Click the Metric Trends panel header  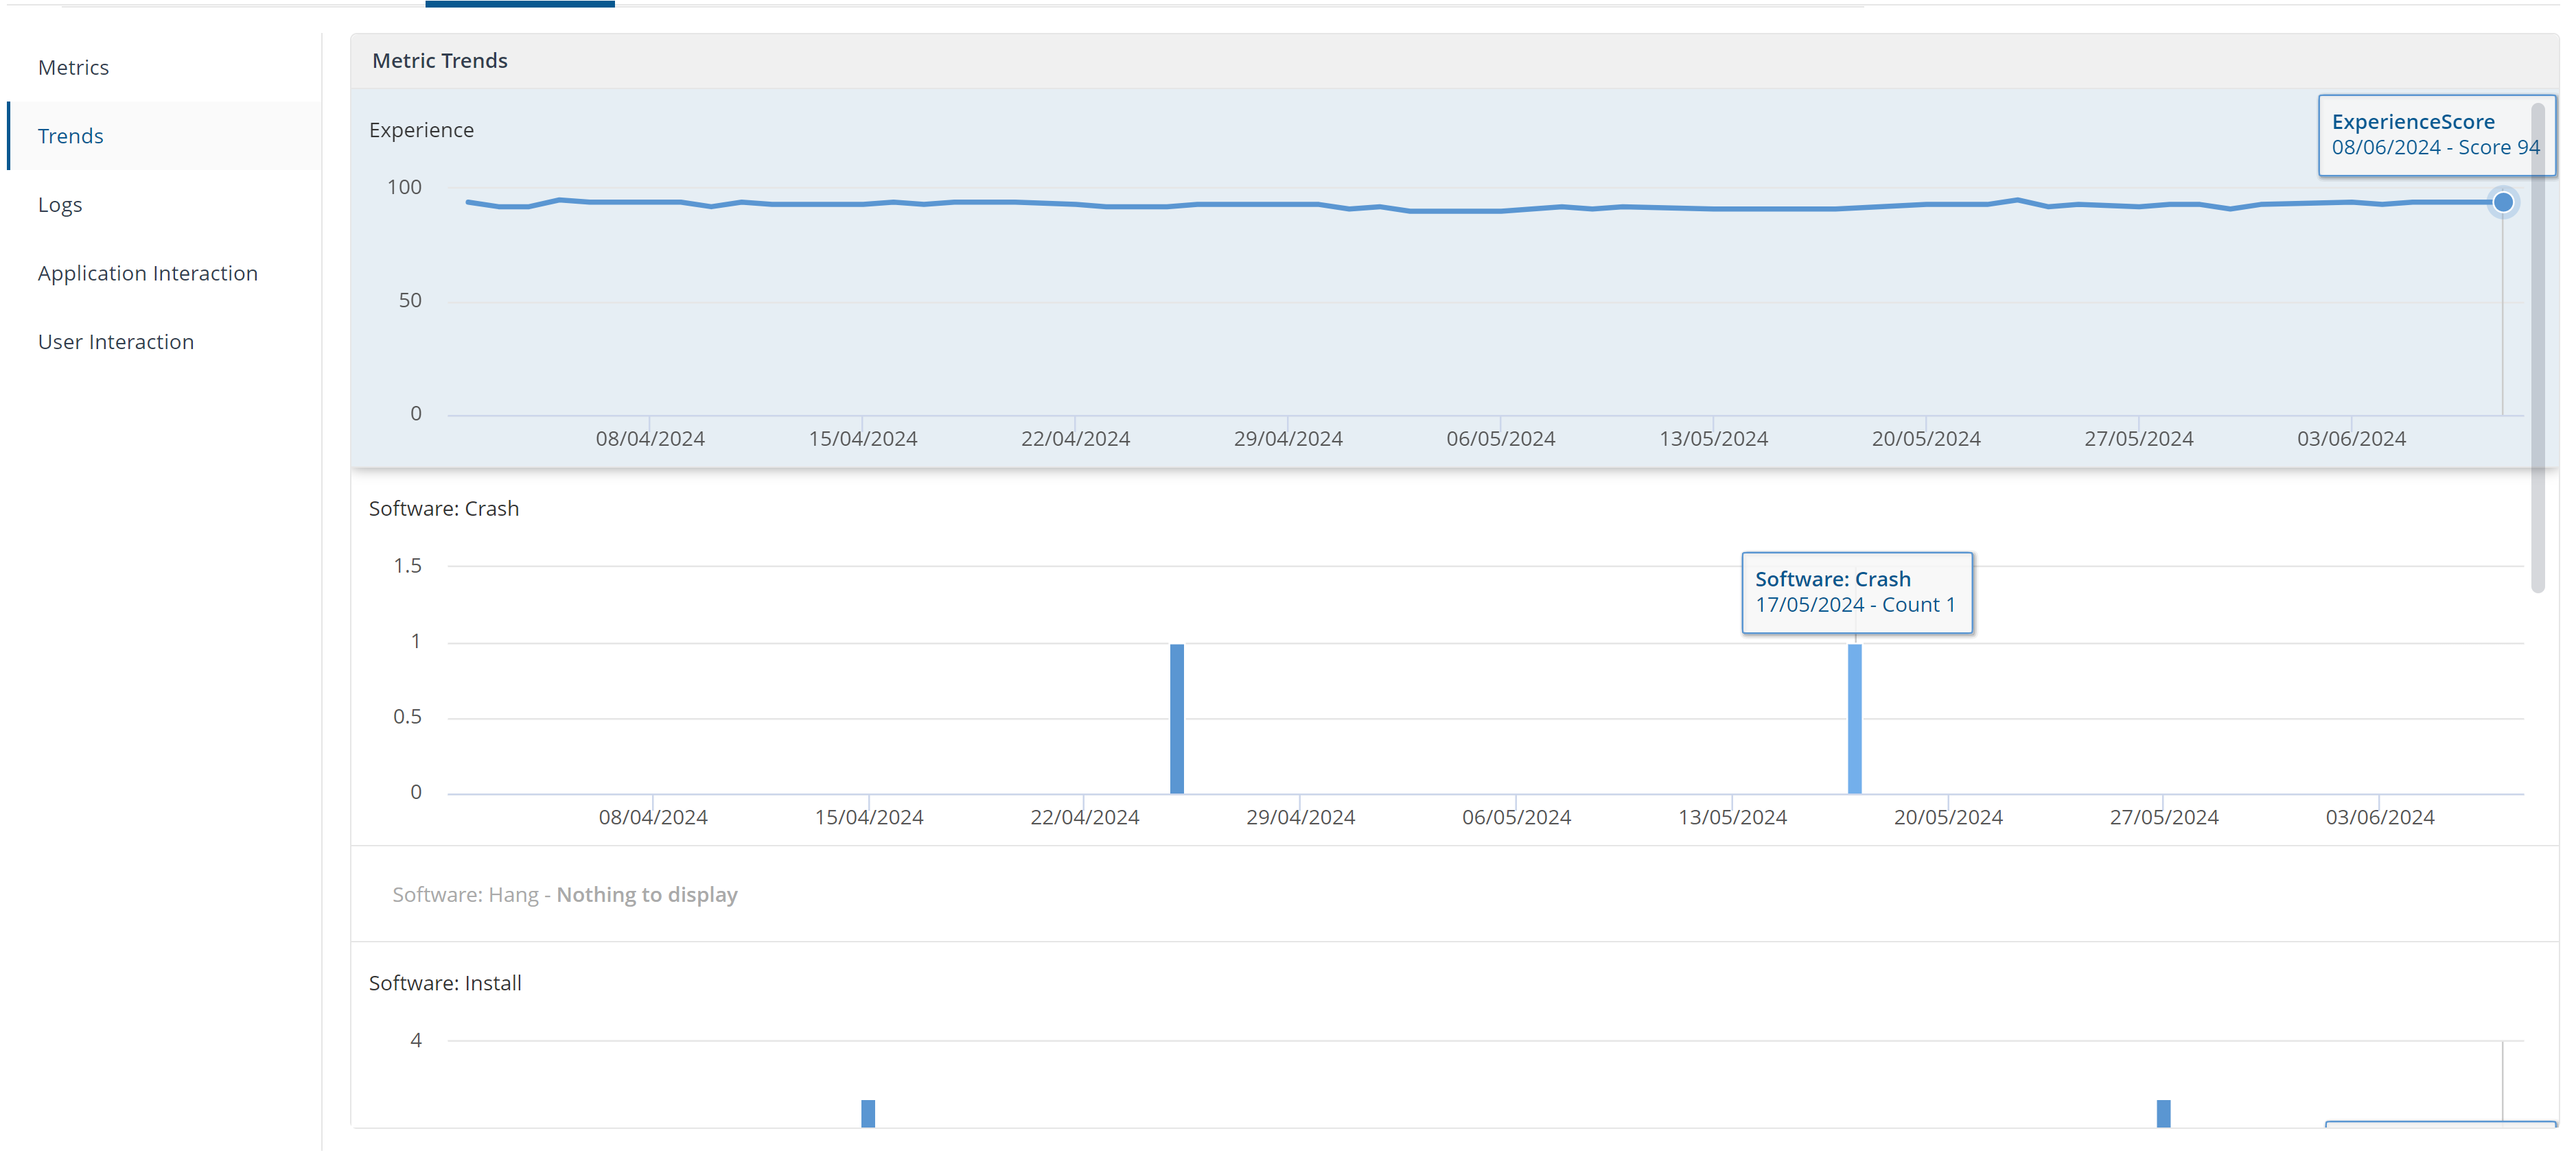[x=439, y=61]
